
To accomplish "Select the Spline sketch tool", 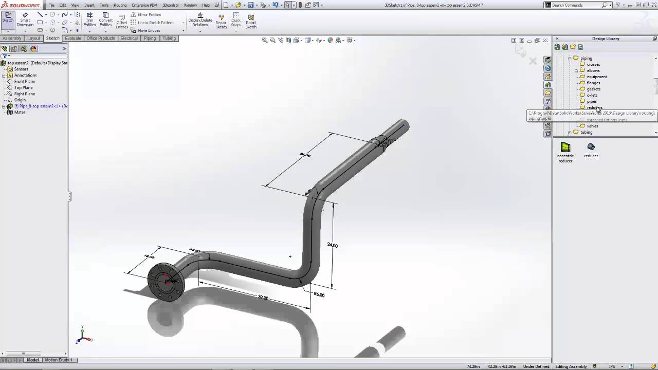I will [65, 15].
